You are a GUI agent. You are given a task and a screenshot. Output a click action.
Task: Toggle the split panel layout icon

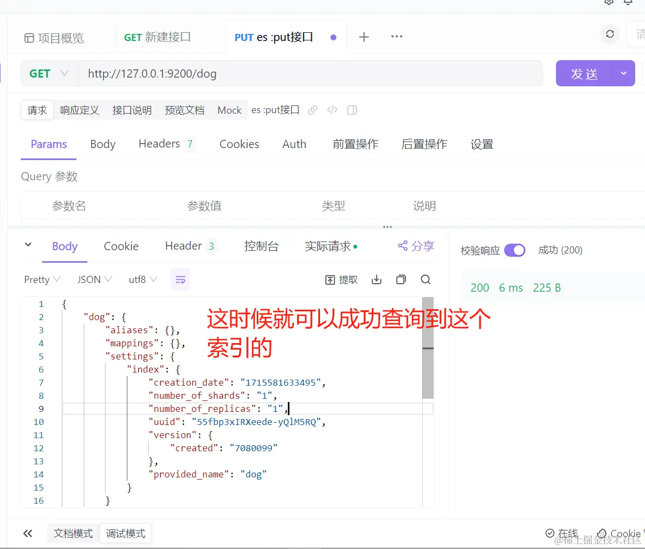[x=352, y=110]
